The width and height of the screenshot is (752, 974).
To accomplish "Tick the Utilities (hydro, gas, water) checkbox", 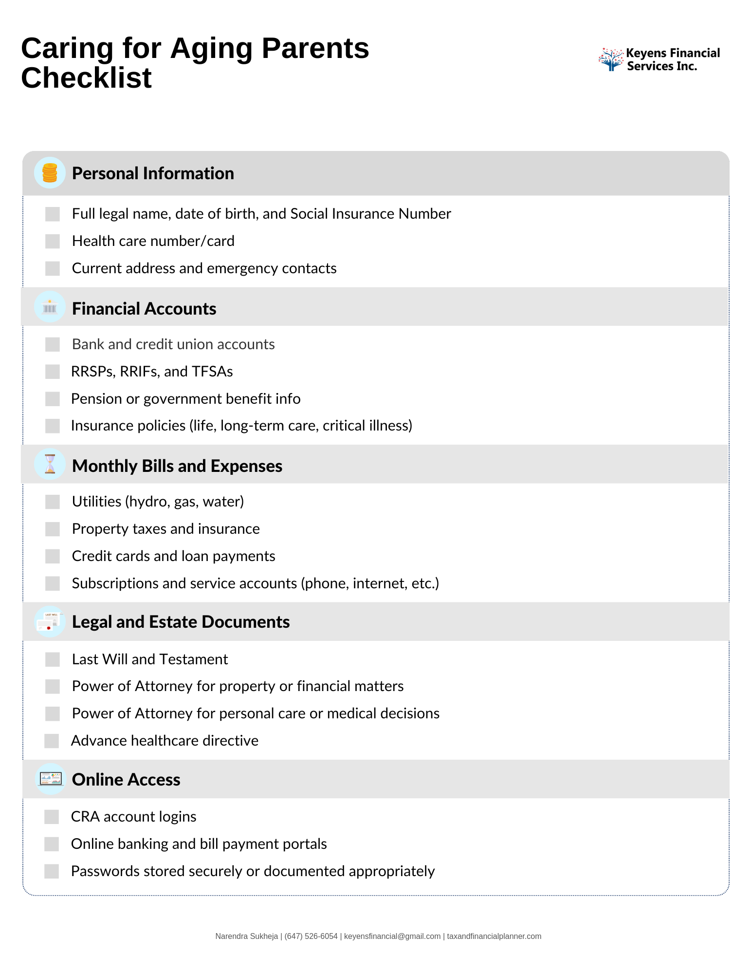I will (53, 502).
